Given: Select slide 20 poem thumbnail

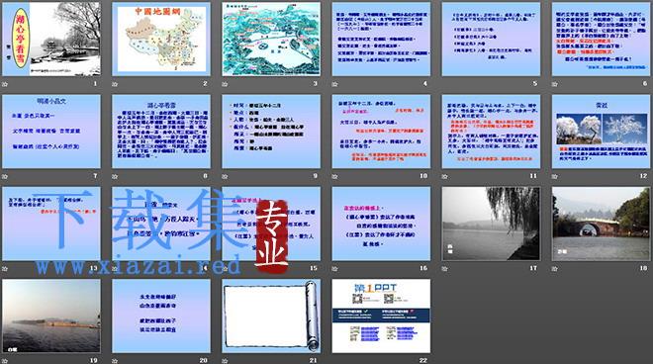Looking at the screenshot, I should click(x=161, y=317).
